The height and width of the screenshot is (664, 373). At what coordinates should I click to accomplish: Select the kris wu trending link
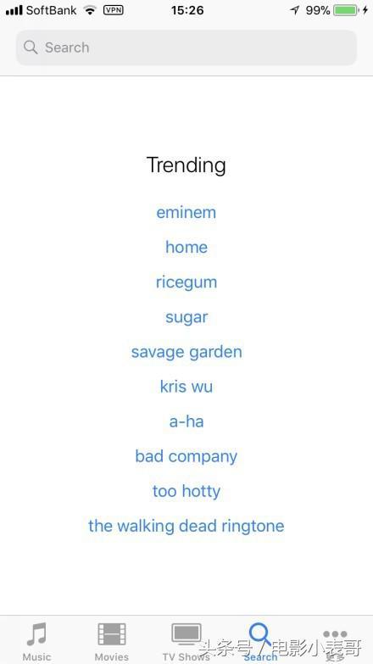pos(186,387)
